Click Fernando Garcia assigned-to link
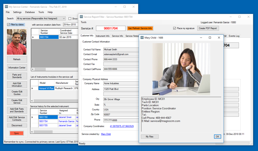 (x=67, y=121)
